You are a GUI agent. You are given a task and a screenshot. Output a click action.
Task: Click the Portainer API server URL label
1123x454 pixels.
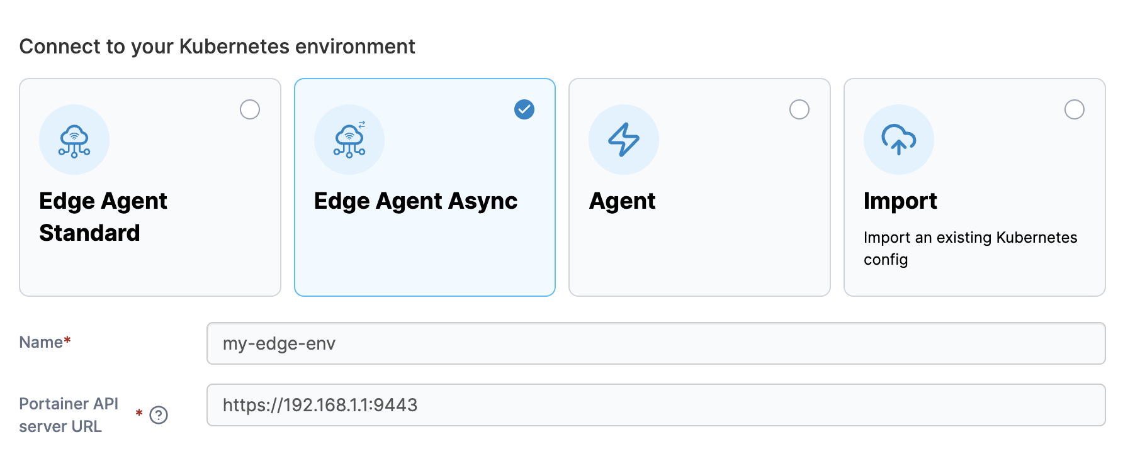(69, 415)
